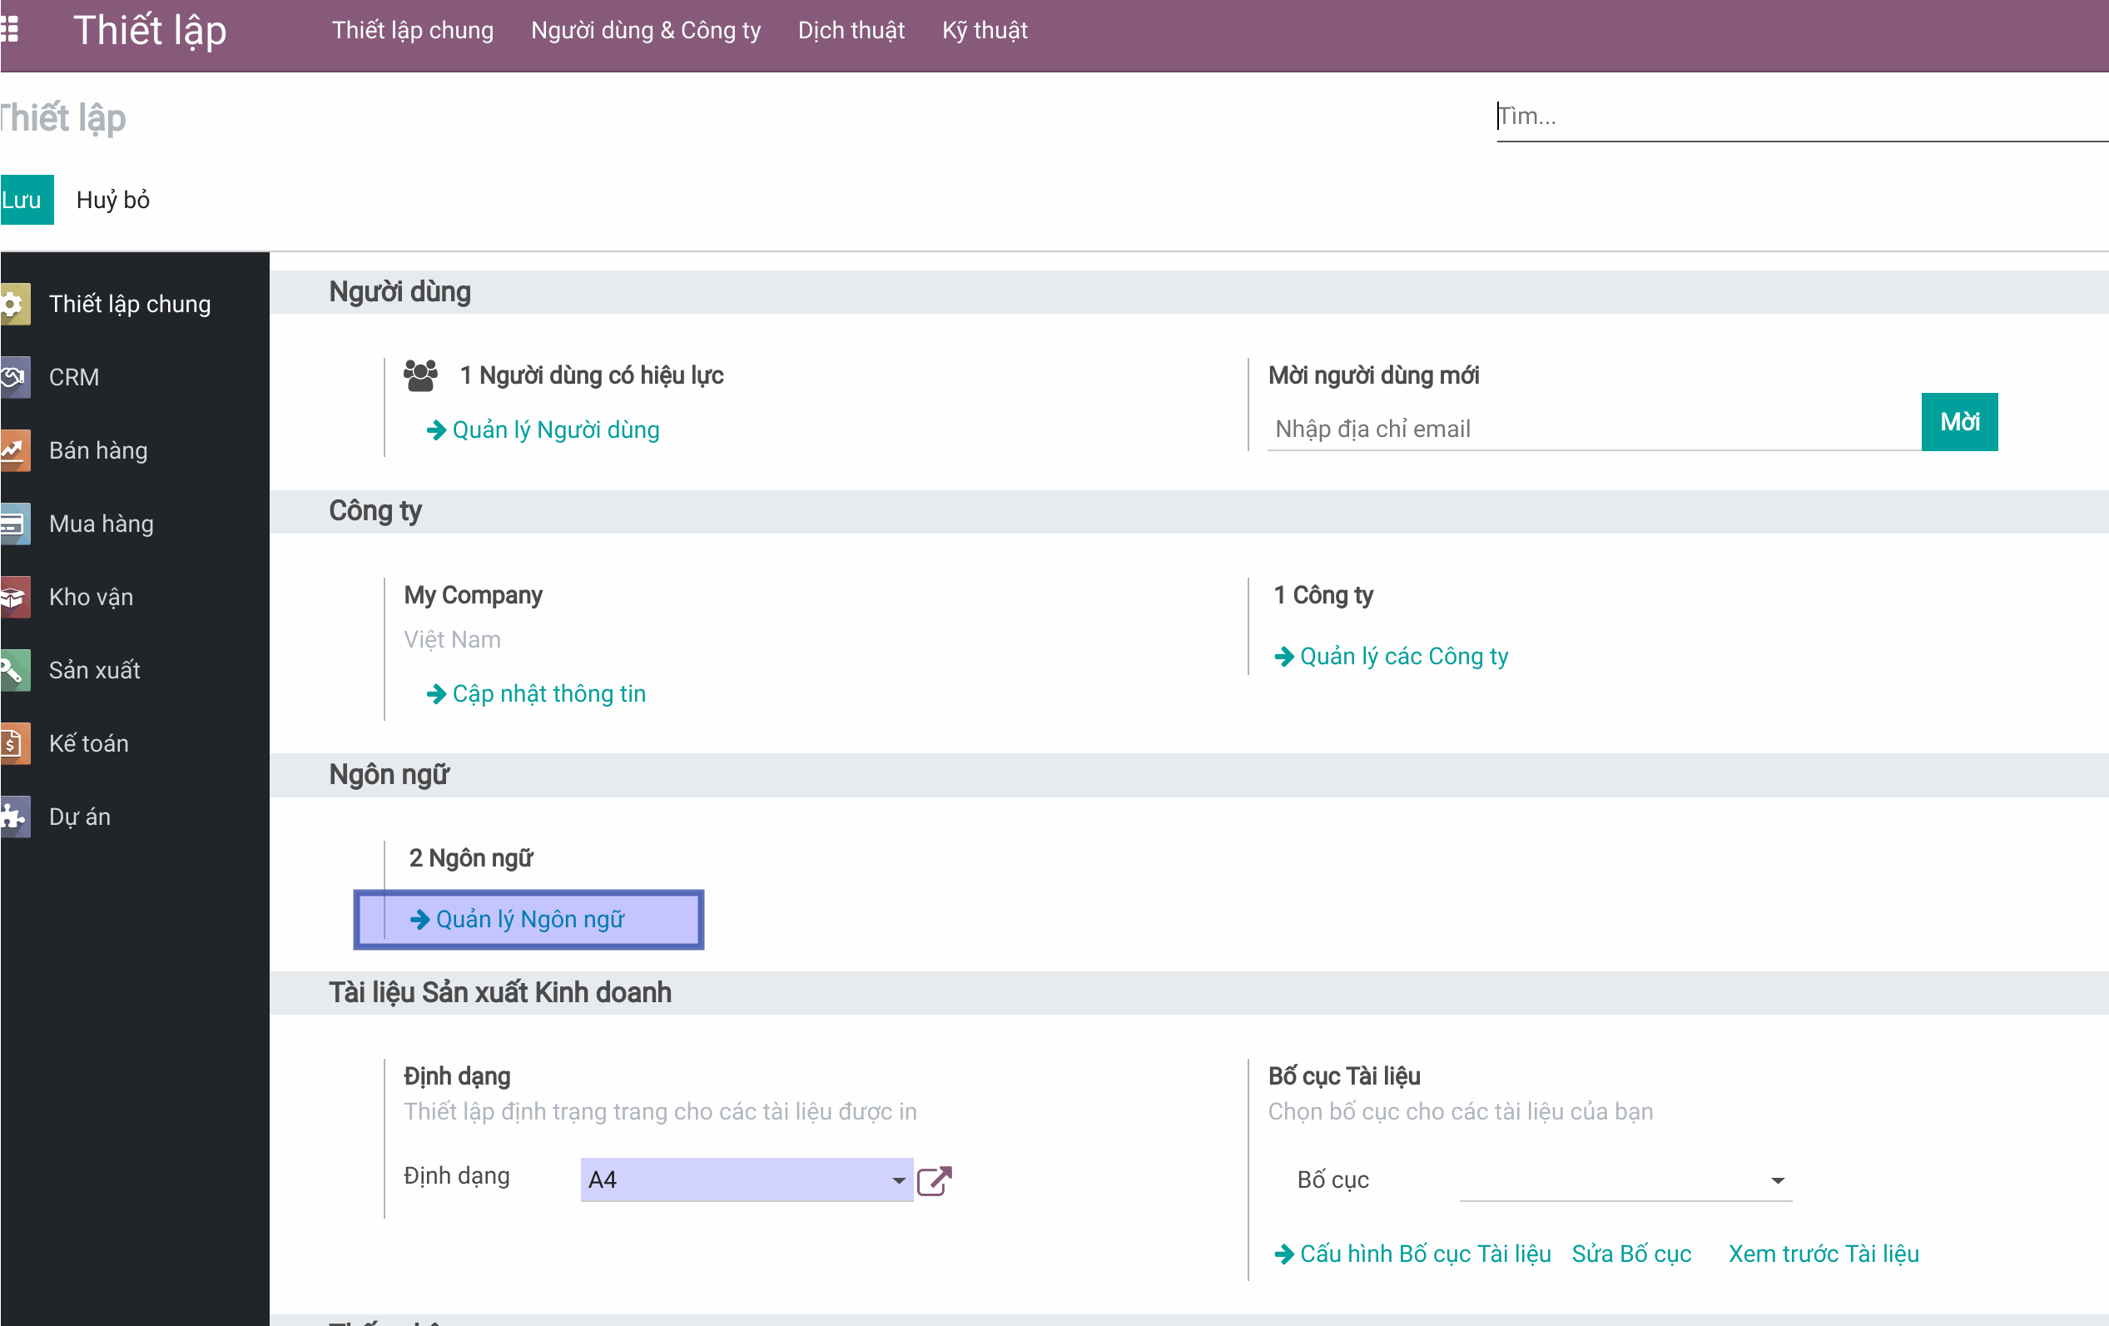The width and height of the screenshot is (2109, 1326).
Task: Click the Bán hàng chart icon
Action: 14,451
